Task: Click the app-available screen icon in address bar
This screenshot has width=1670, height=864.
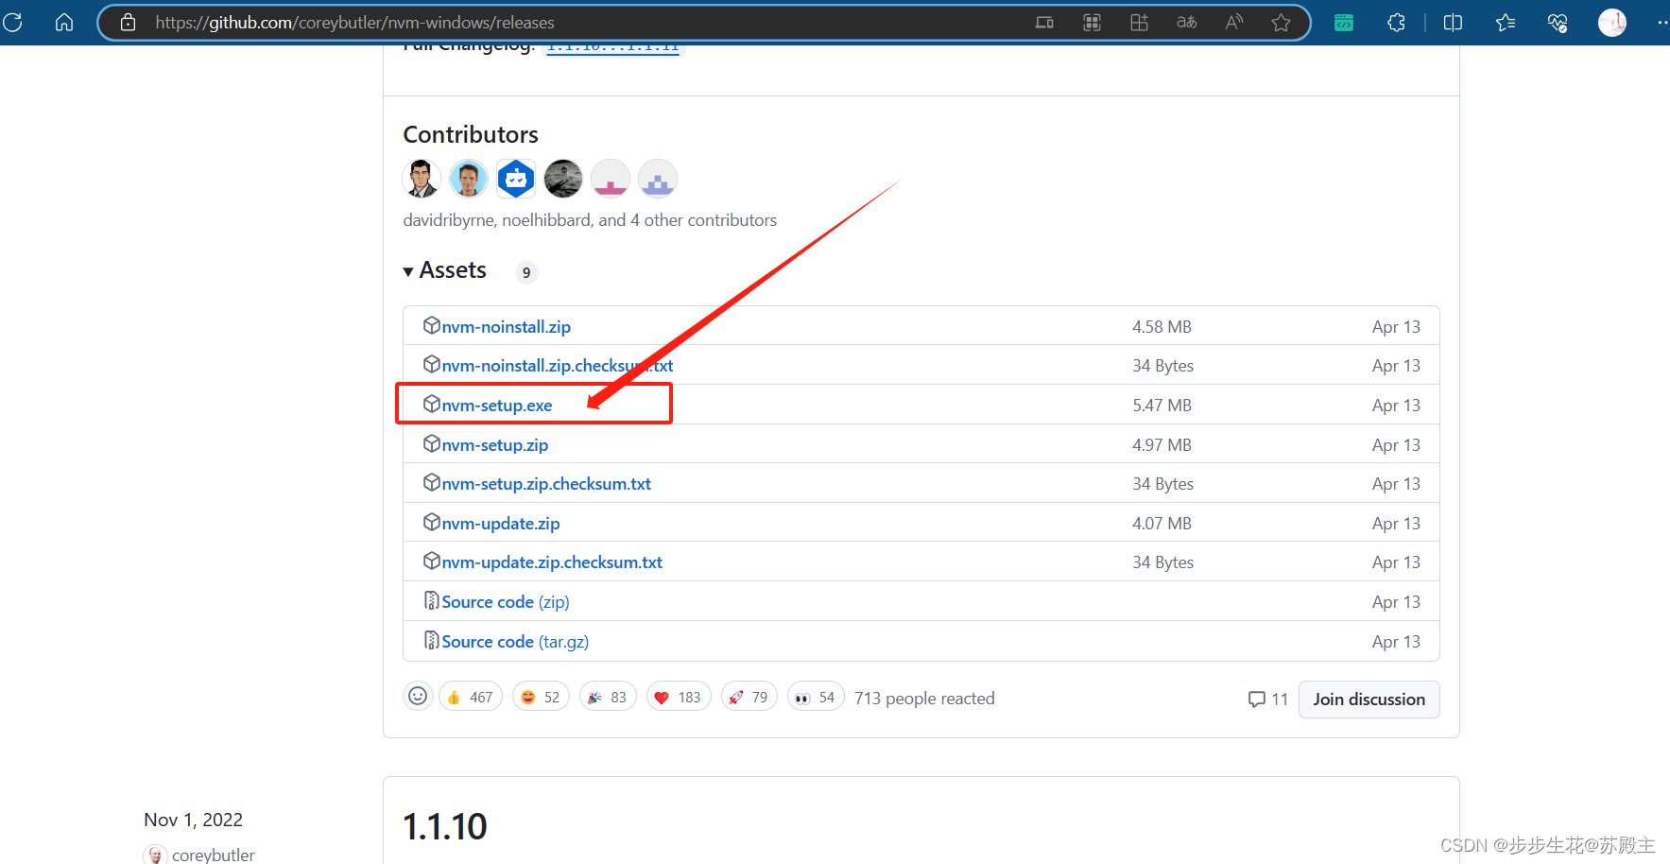Action: point(1044,22)
